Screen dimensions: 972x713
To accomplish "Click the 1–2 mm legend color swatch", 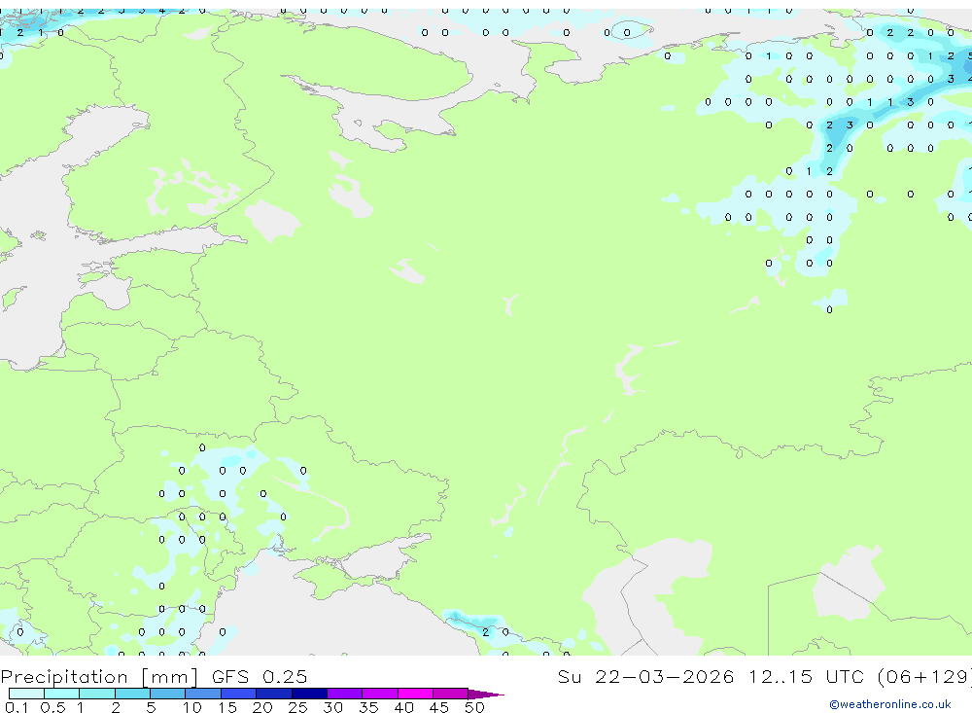I will point(97,694).
